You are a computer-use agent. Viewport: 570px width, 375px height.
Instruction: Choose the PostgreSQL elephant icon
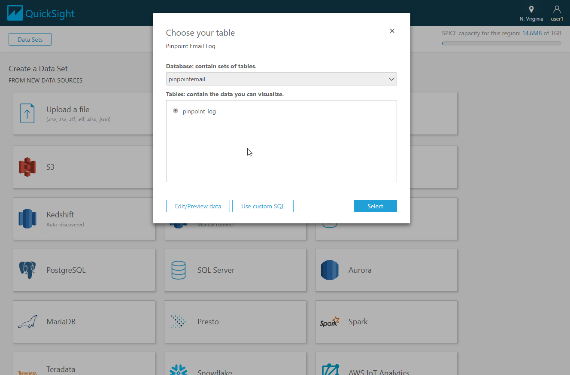(x=27, y=270)
